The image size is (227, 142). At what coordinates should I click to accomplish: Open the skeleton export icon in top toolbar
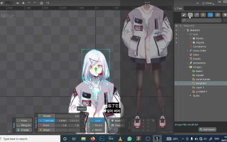click(x=41, y=3)
